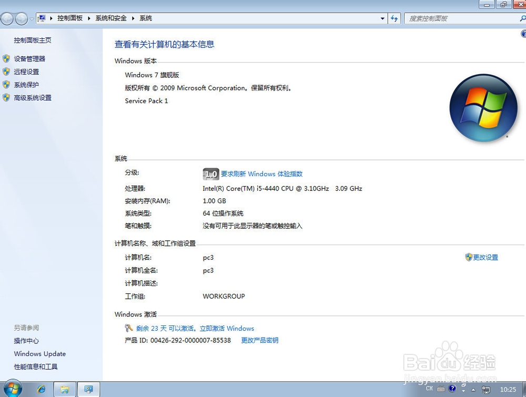Click WORKGROUP value
The width and height of the screenshot is (526, 397).
click(x=224, y=297)
